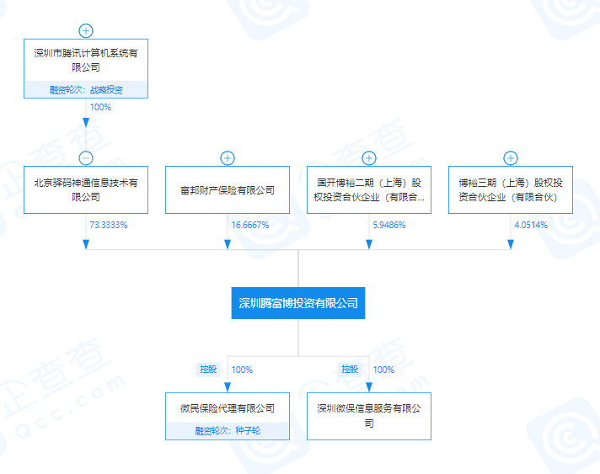Select central 深圳腾富博投资有限公司 node
The width and height of the screenshot is (600, 474).
coord(298,303)
